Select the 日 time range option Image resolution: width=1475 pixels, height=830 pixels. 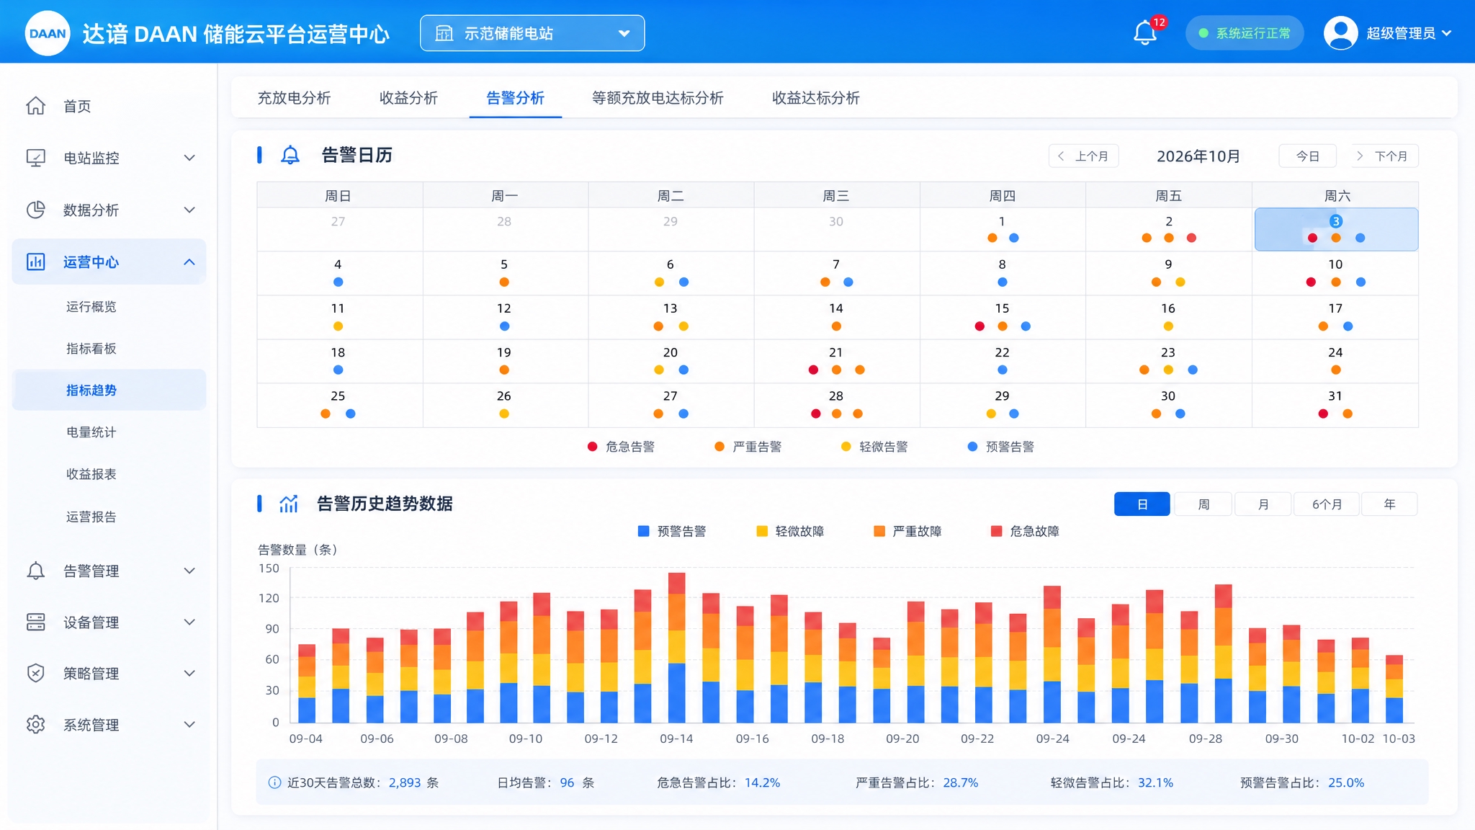pos(1142,504)
